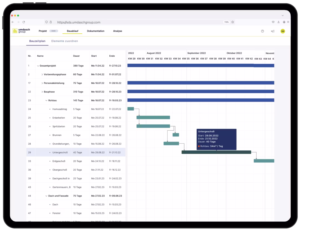Select the Fenster task row
This screenshot has height=231, width=311.
[76, 213]
